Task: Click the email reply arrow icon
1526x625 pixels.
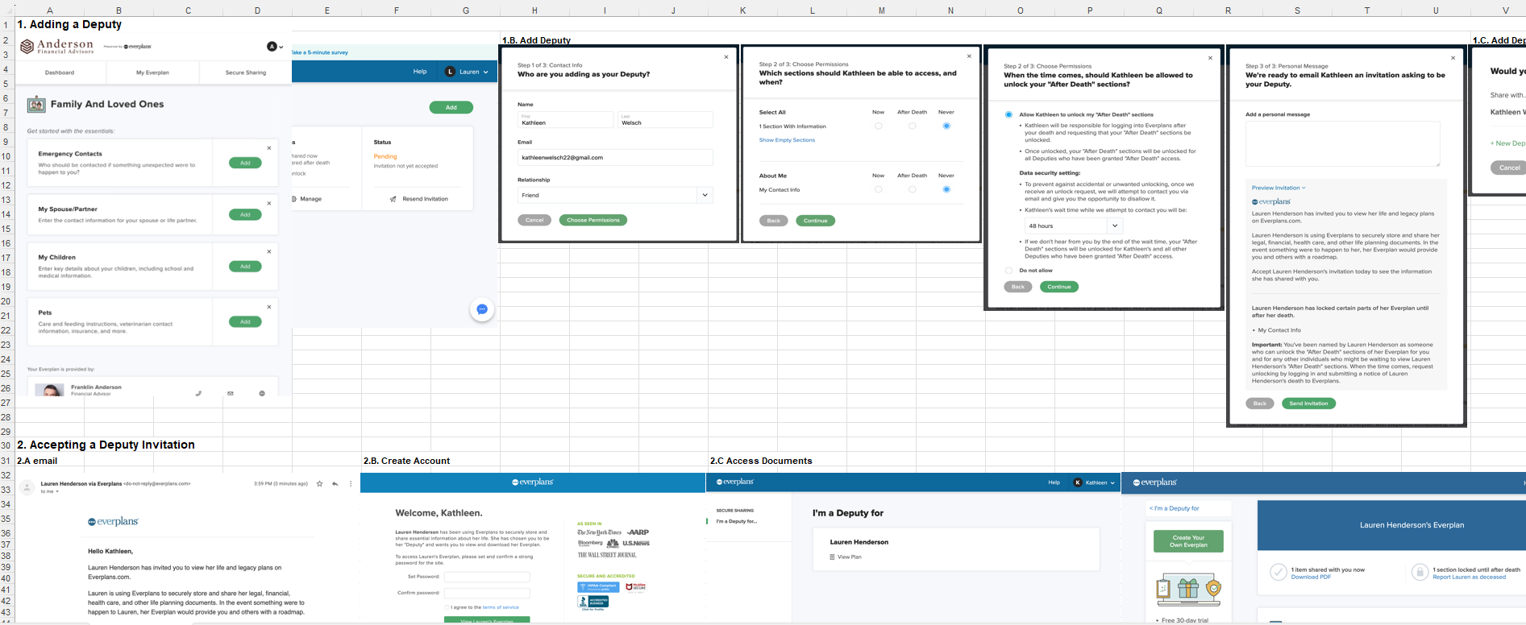Action: click(x=335, y=484)
